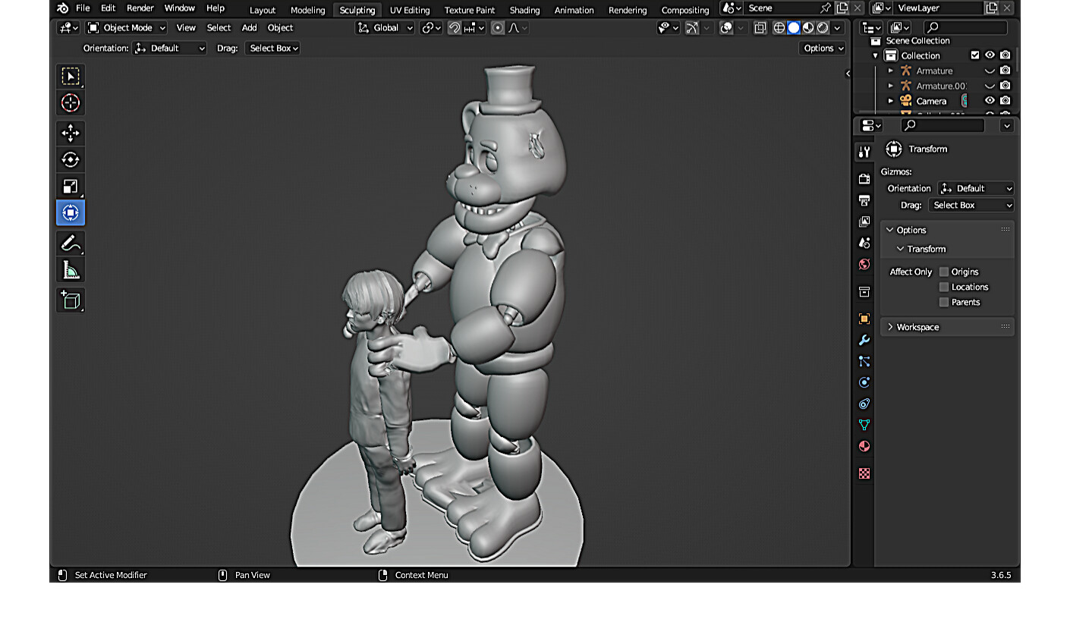Open the Render properties tab

pos(864,179)
